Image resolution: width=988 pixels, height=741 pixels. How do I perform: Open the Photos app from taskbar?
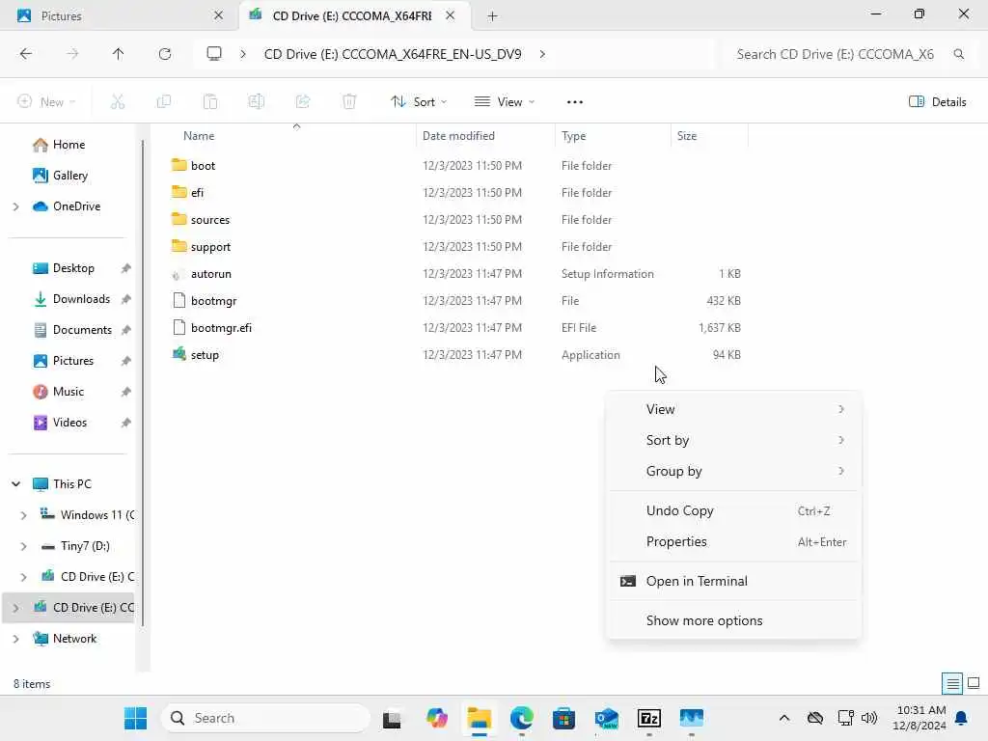tap(691, 718)
